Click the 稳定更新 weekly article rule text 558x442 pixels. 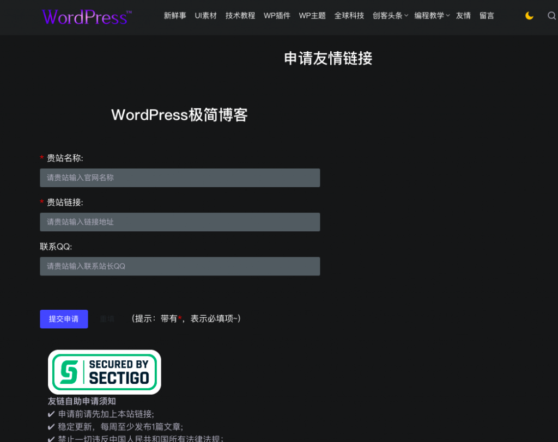[120, 427]
